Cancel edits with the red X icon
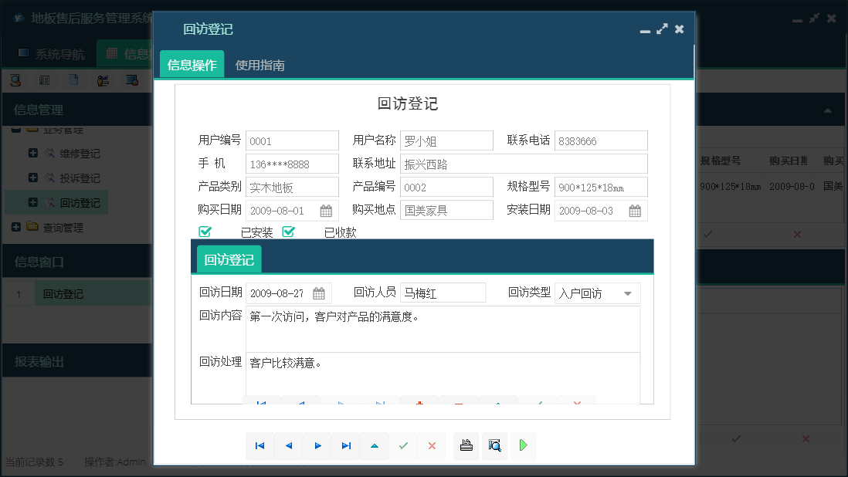The width and height of the screenshot is (848, 477). point(432,445)
